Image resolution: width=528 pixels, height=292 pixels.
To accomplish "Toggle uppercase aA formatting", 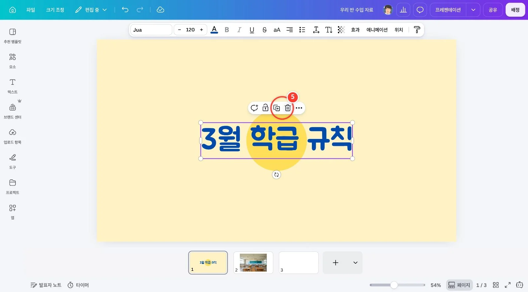I will coord(277,30).
